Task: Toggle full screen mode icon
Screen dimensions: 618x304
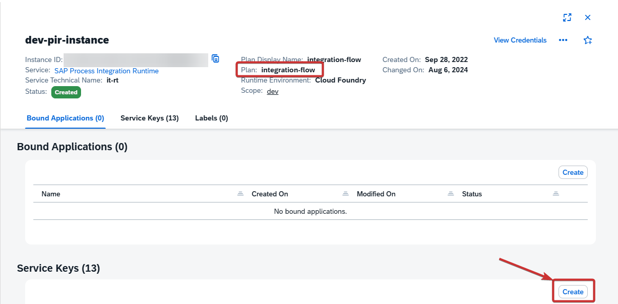Action: coord(567,17)
